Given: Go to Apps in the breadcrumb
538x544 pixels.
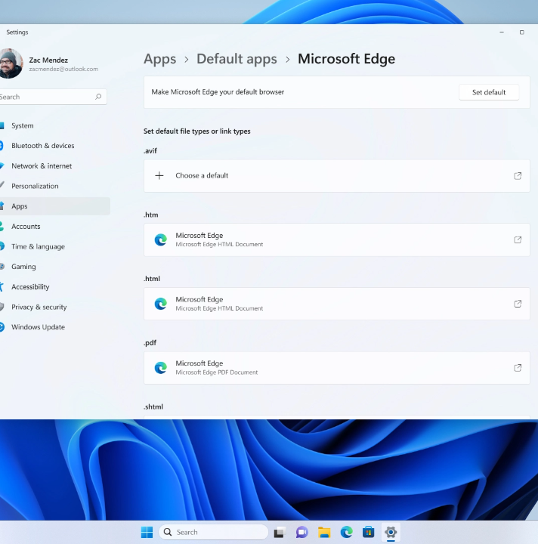Looking at the screenshot, I should point(160,59).
